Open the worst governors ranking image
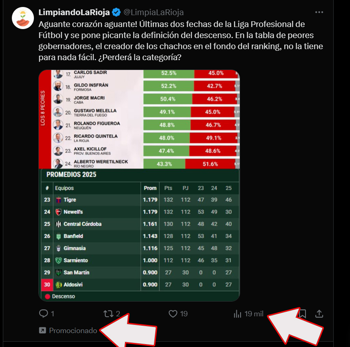 [x=139, y=119]
